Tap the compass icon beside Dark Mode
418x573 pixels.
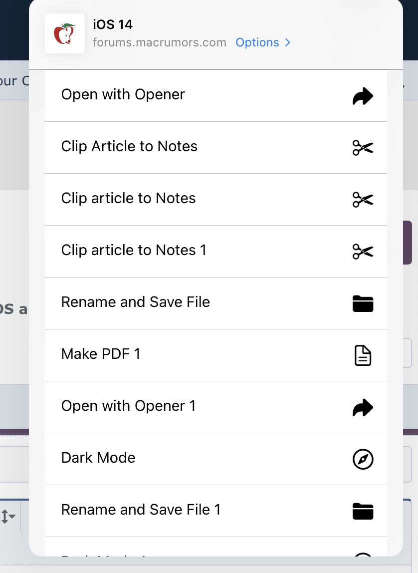(x=363, y=459)
